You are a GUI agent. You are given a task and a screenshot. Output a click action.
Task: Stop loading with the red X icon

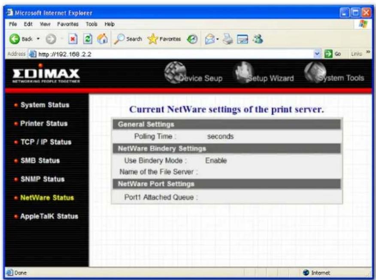coord(73,39)
